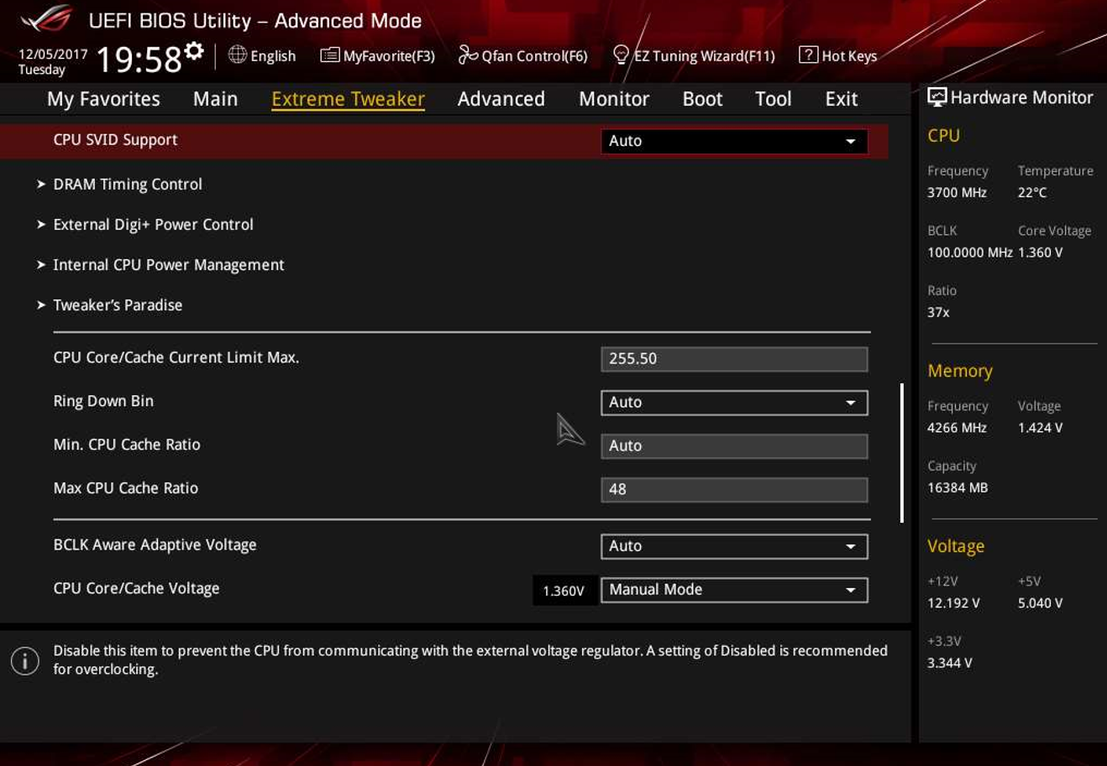This screenshot has height=766, width=1107.
Task: Click the Max CPU Cache Ratio label
Action: pos(126,488)
